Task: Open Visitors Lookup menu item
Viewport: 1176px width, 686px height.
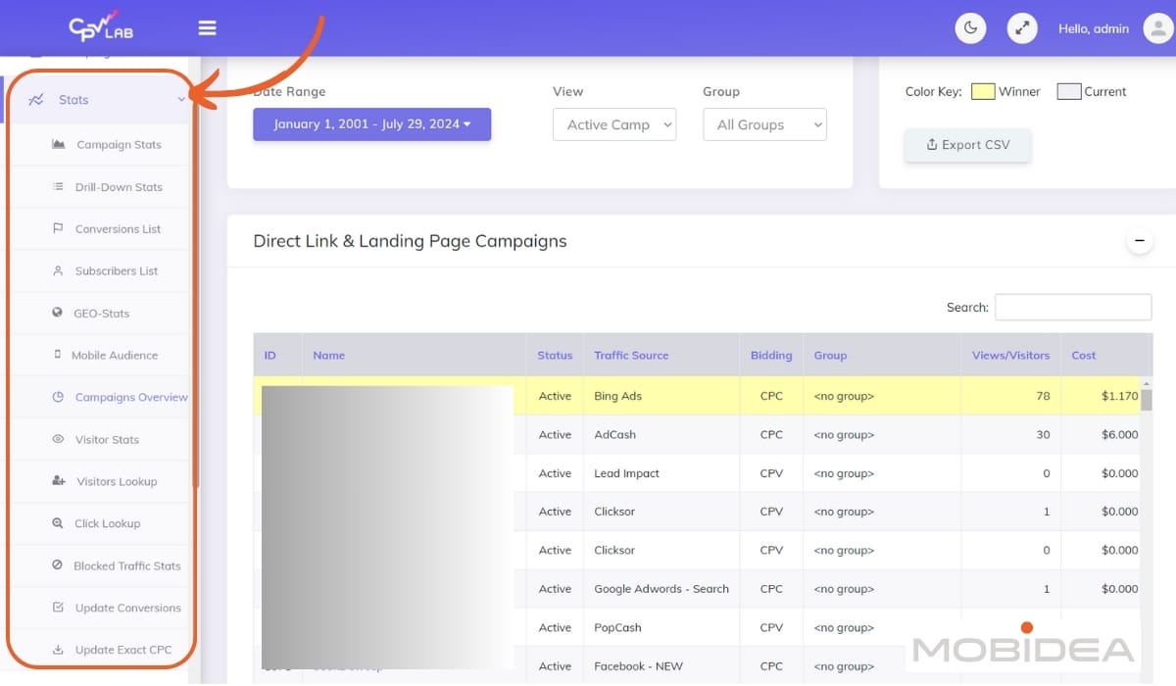Action: pos(117,481)
